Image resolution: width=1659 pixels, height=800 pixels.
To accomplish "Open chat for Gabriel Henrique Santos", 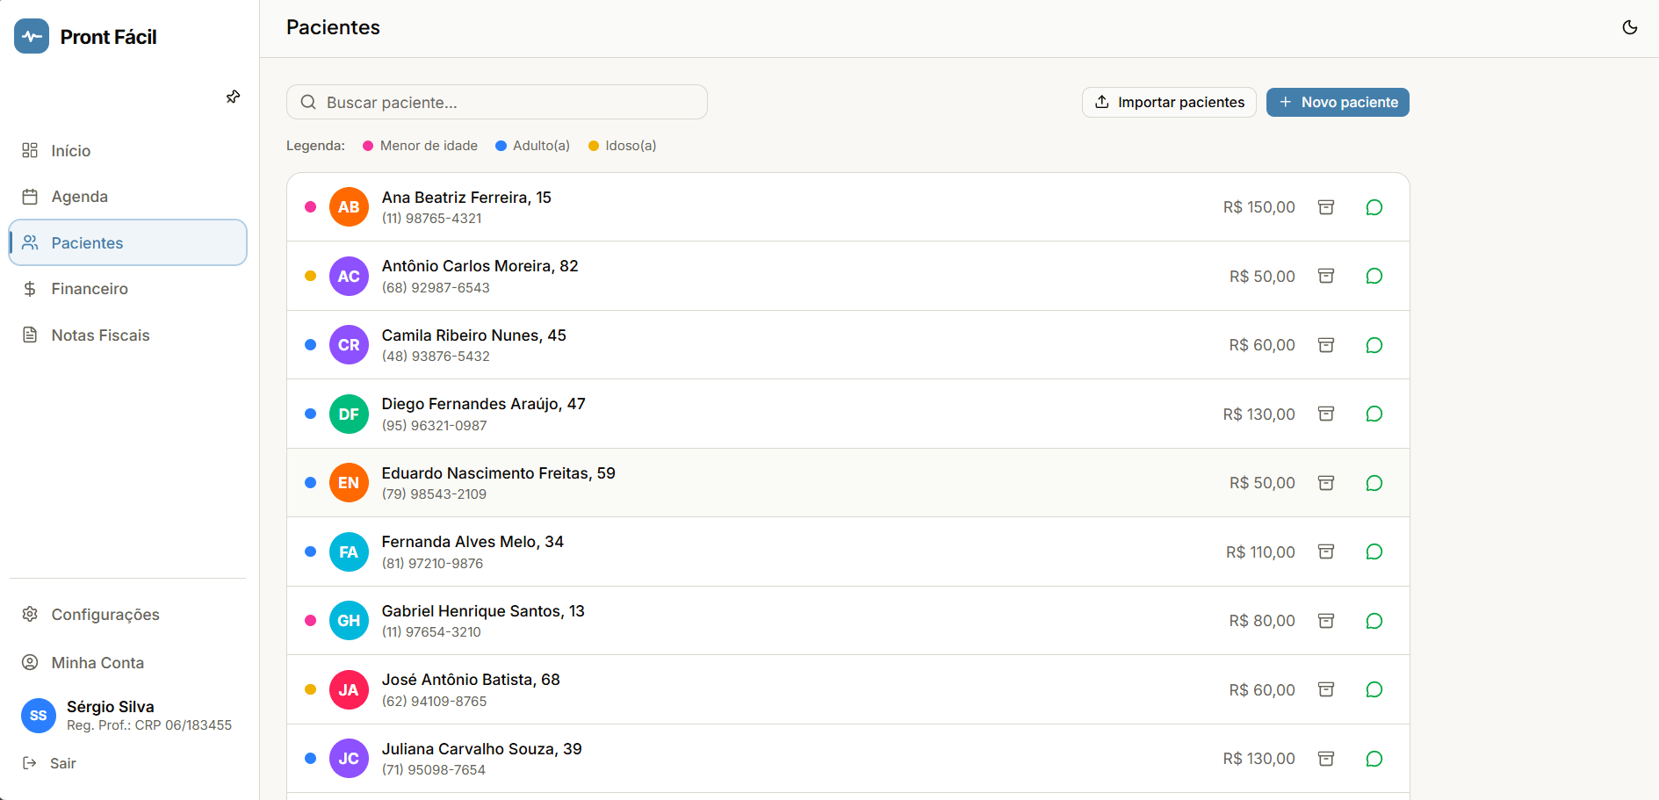I will tap(1374, 621).
